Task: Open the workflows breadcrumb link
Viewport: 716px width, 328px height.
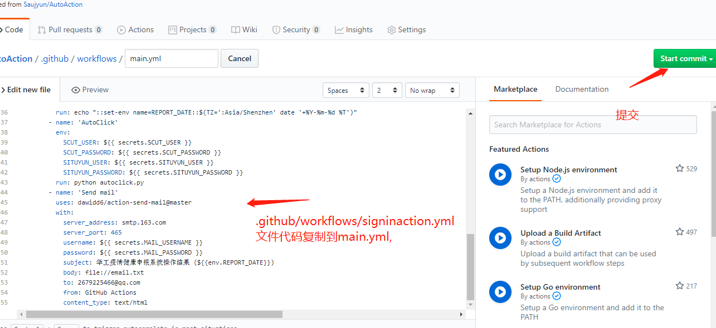Action: 96,58
